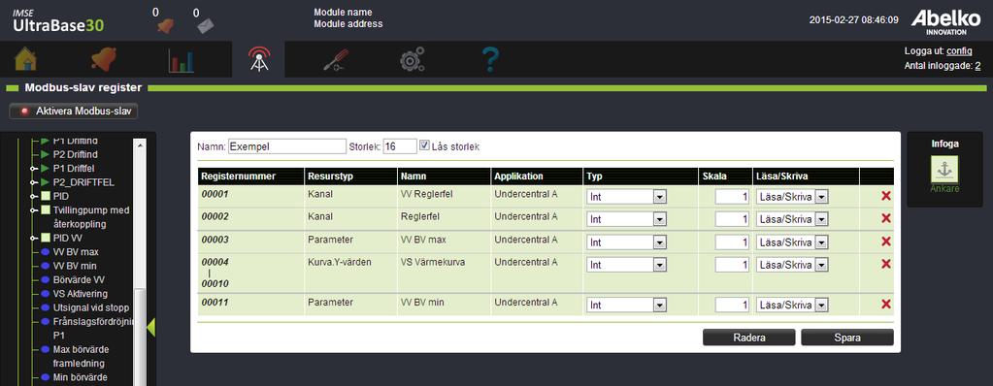The image size is (993, 386).
Task: Open the bar chart statistics icon
Action: [x=182, y=60]
